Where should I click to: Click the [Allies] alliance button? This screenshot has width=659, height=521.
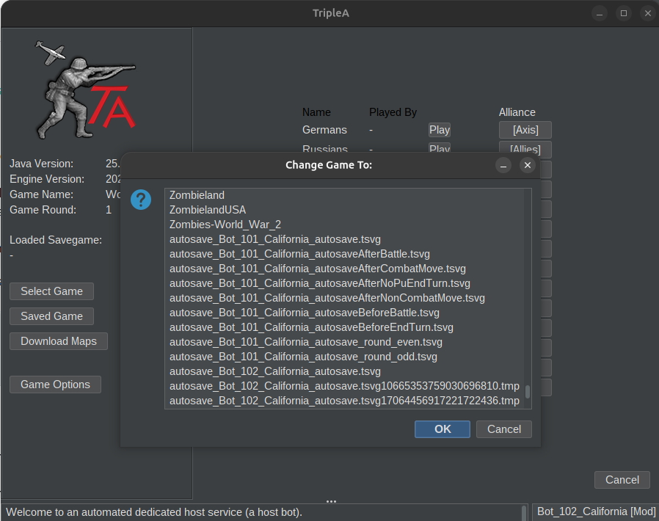pos(525,148)
